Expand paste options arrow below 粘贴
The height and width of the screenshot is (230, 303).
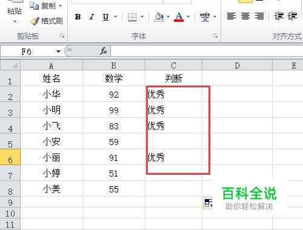coord(15,21)
